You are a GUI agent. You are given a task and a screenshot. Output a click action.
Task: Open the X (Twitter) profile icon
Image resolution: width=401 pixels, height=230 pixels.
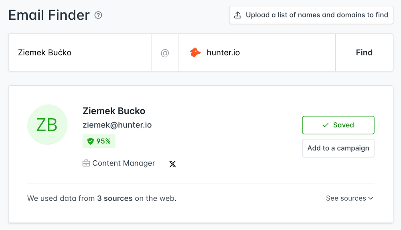172,164
